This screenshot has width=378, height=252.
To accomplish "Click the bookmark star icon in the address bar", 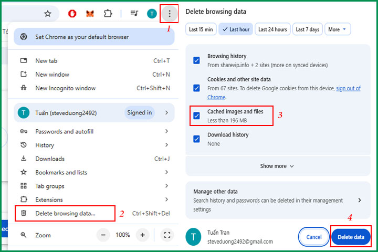I will [48, 14].
